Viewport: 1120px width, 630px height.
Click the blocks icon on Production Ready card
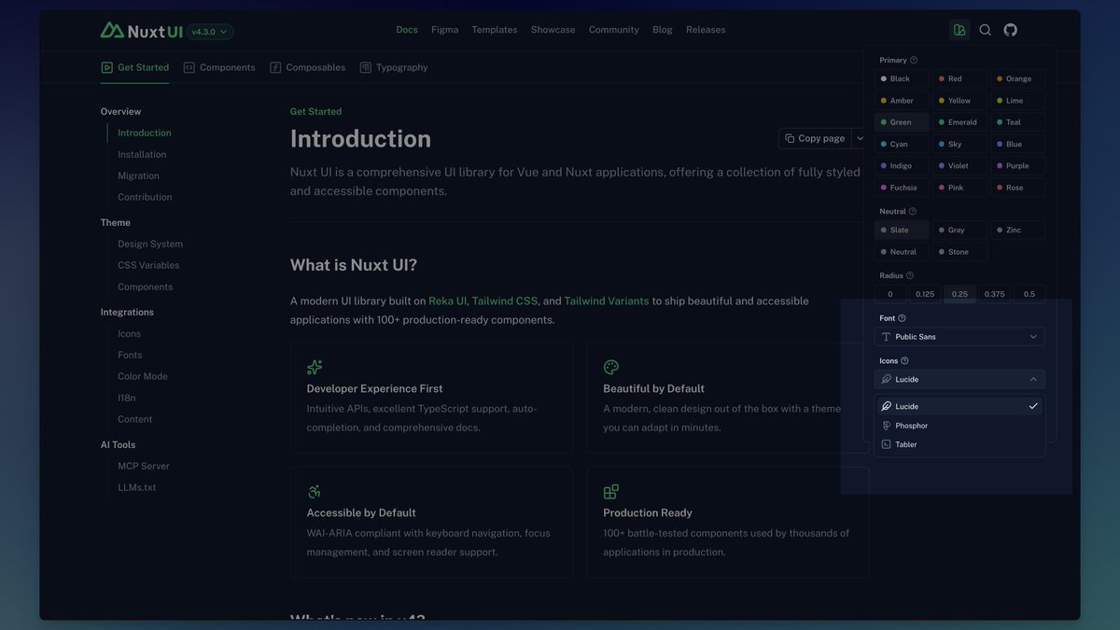click(x=611, y=492)
